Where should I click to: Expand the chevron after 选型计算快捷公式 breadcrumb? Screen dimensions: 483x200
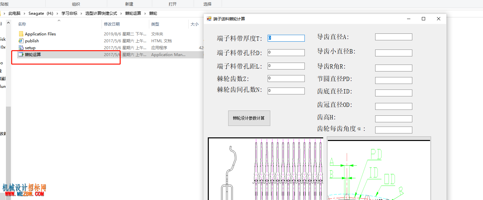pyautogui.click(x=121, y=13)
